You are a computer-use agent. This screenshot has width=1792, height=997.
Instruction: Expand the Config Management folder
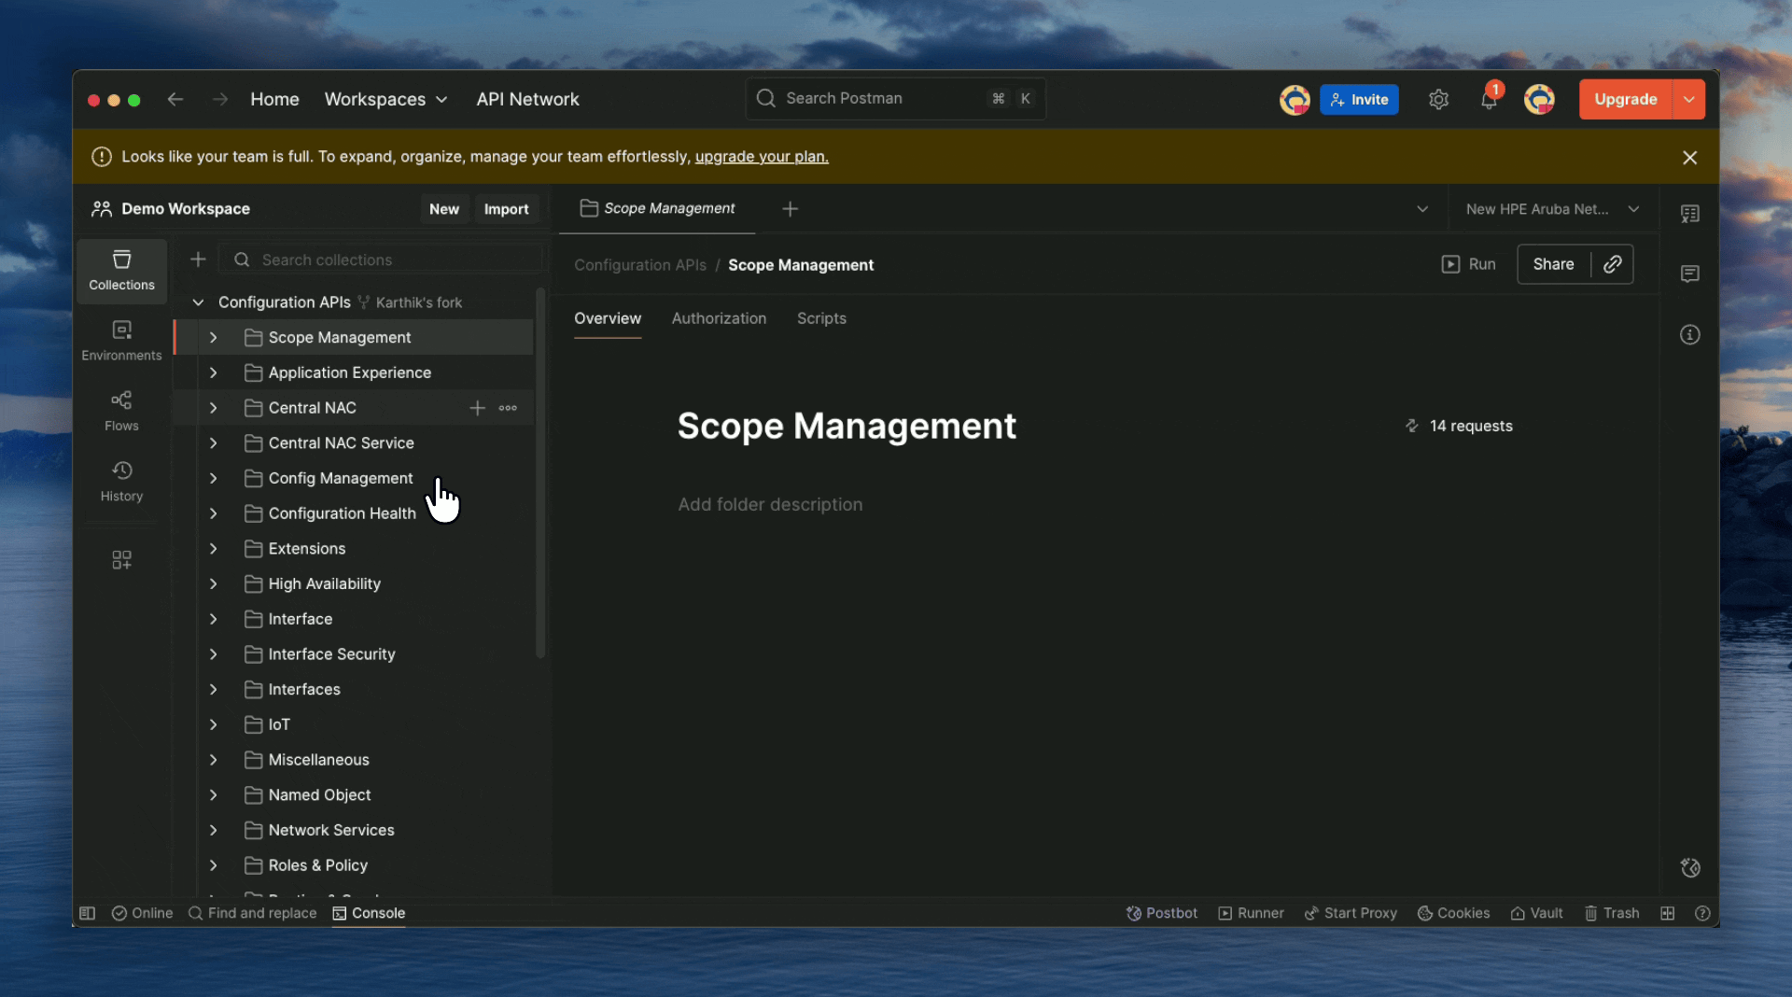point(214,478)
